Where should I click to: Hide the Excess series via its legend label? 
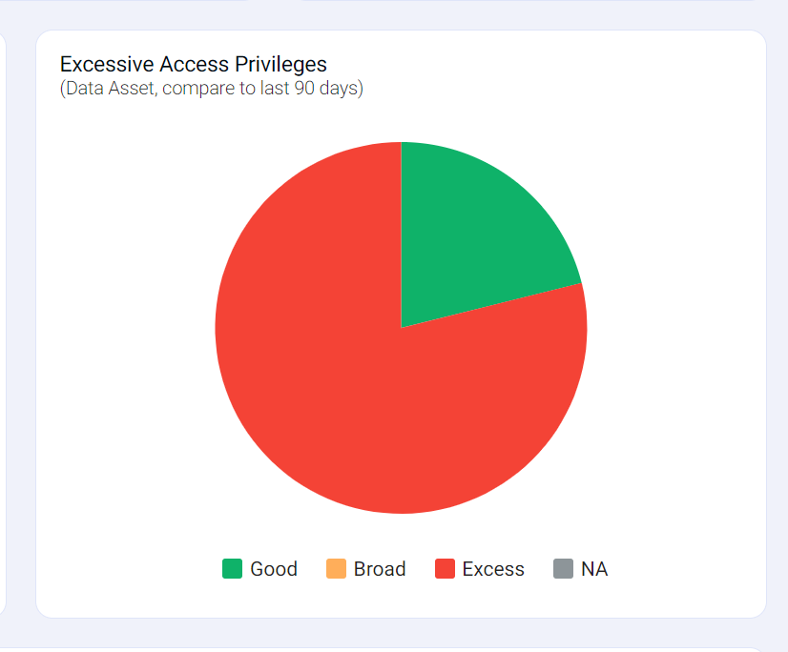(493, 569)
